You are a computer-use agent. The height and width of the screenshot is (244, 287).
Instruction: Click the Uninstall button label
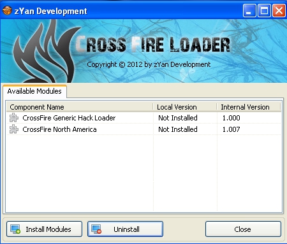click(126, 229)
